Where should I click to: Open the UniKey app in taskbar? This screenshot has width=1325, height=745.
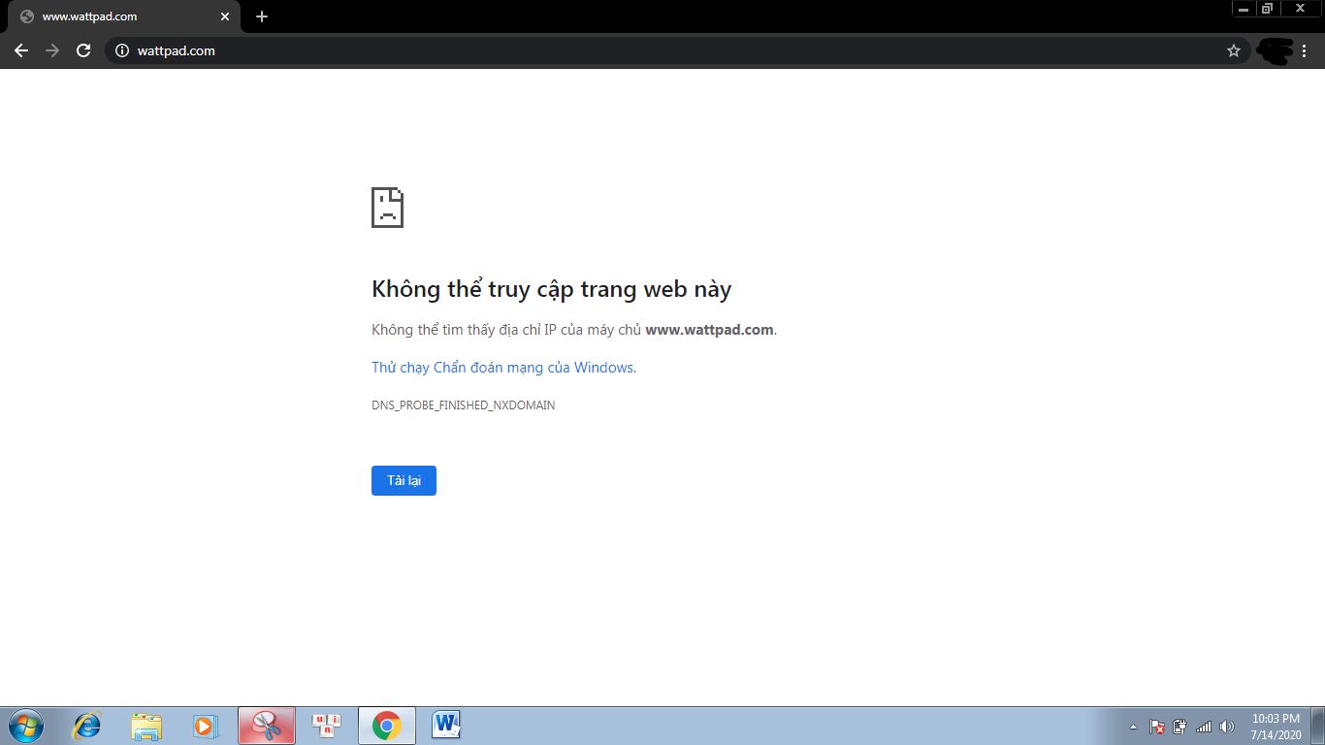click(x=326, y=726)
